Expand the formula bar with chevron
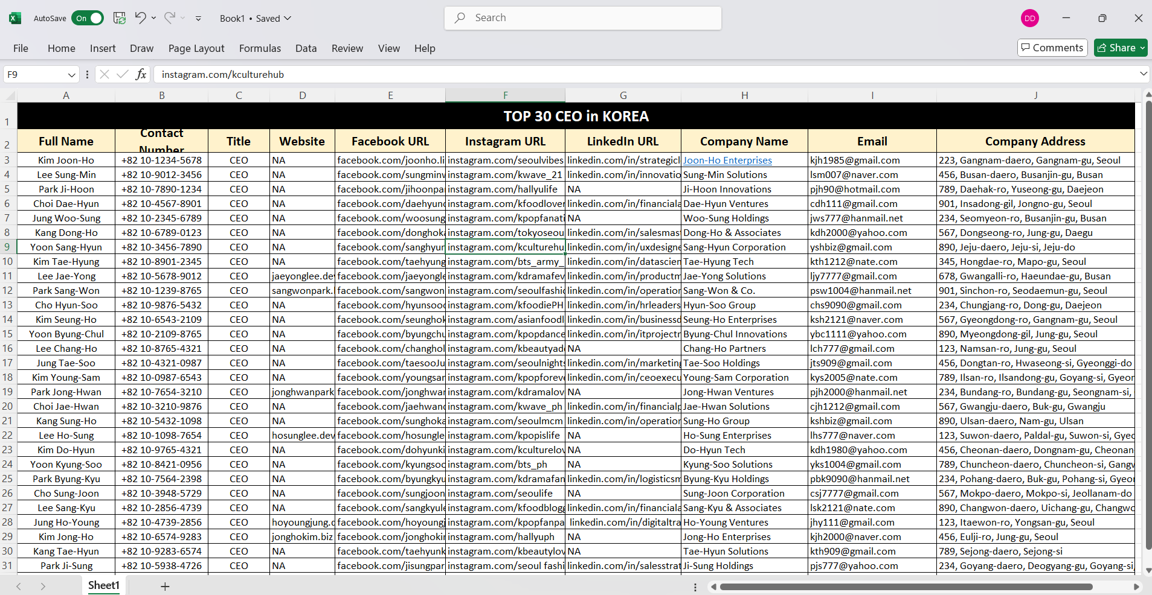 click(1143, 74)
